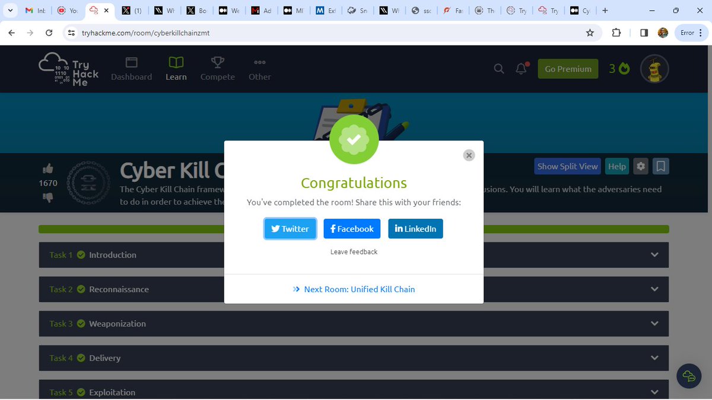Image resolution: width=712 pixels, height=400 pixels.
Task: Click the TryHackMe logo
Action: pos(69,69)
